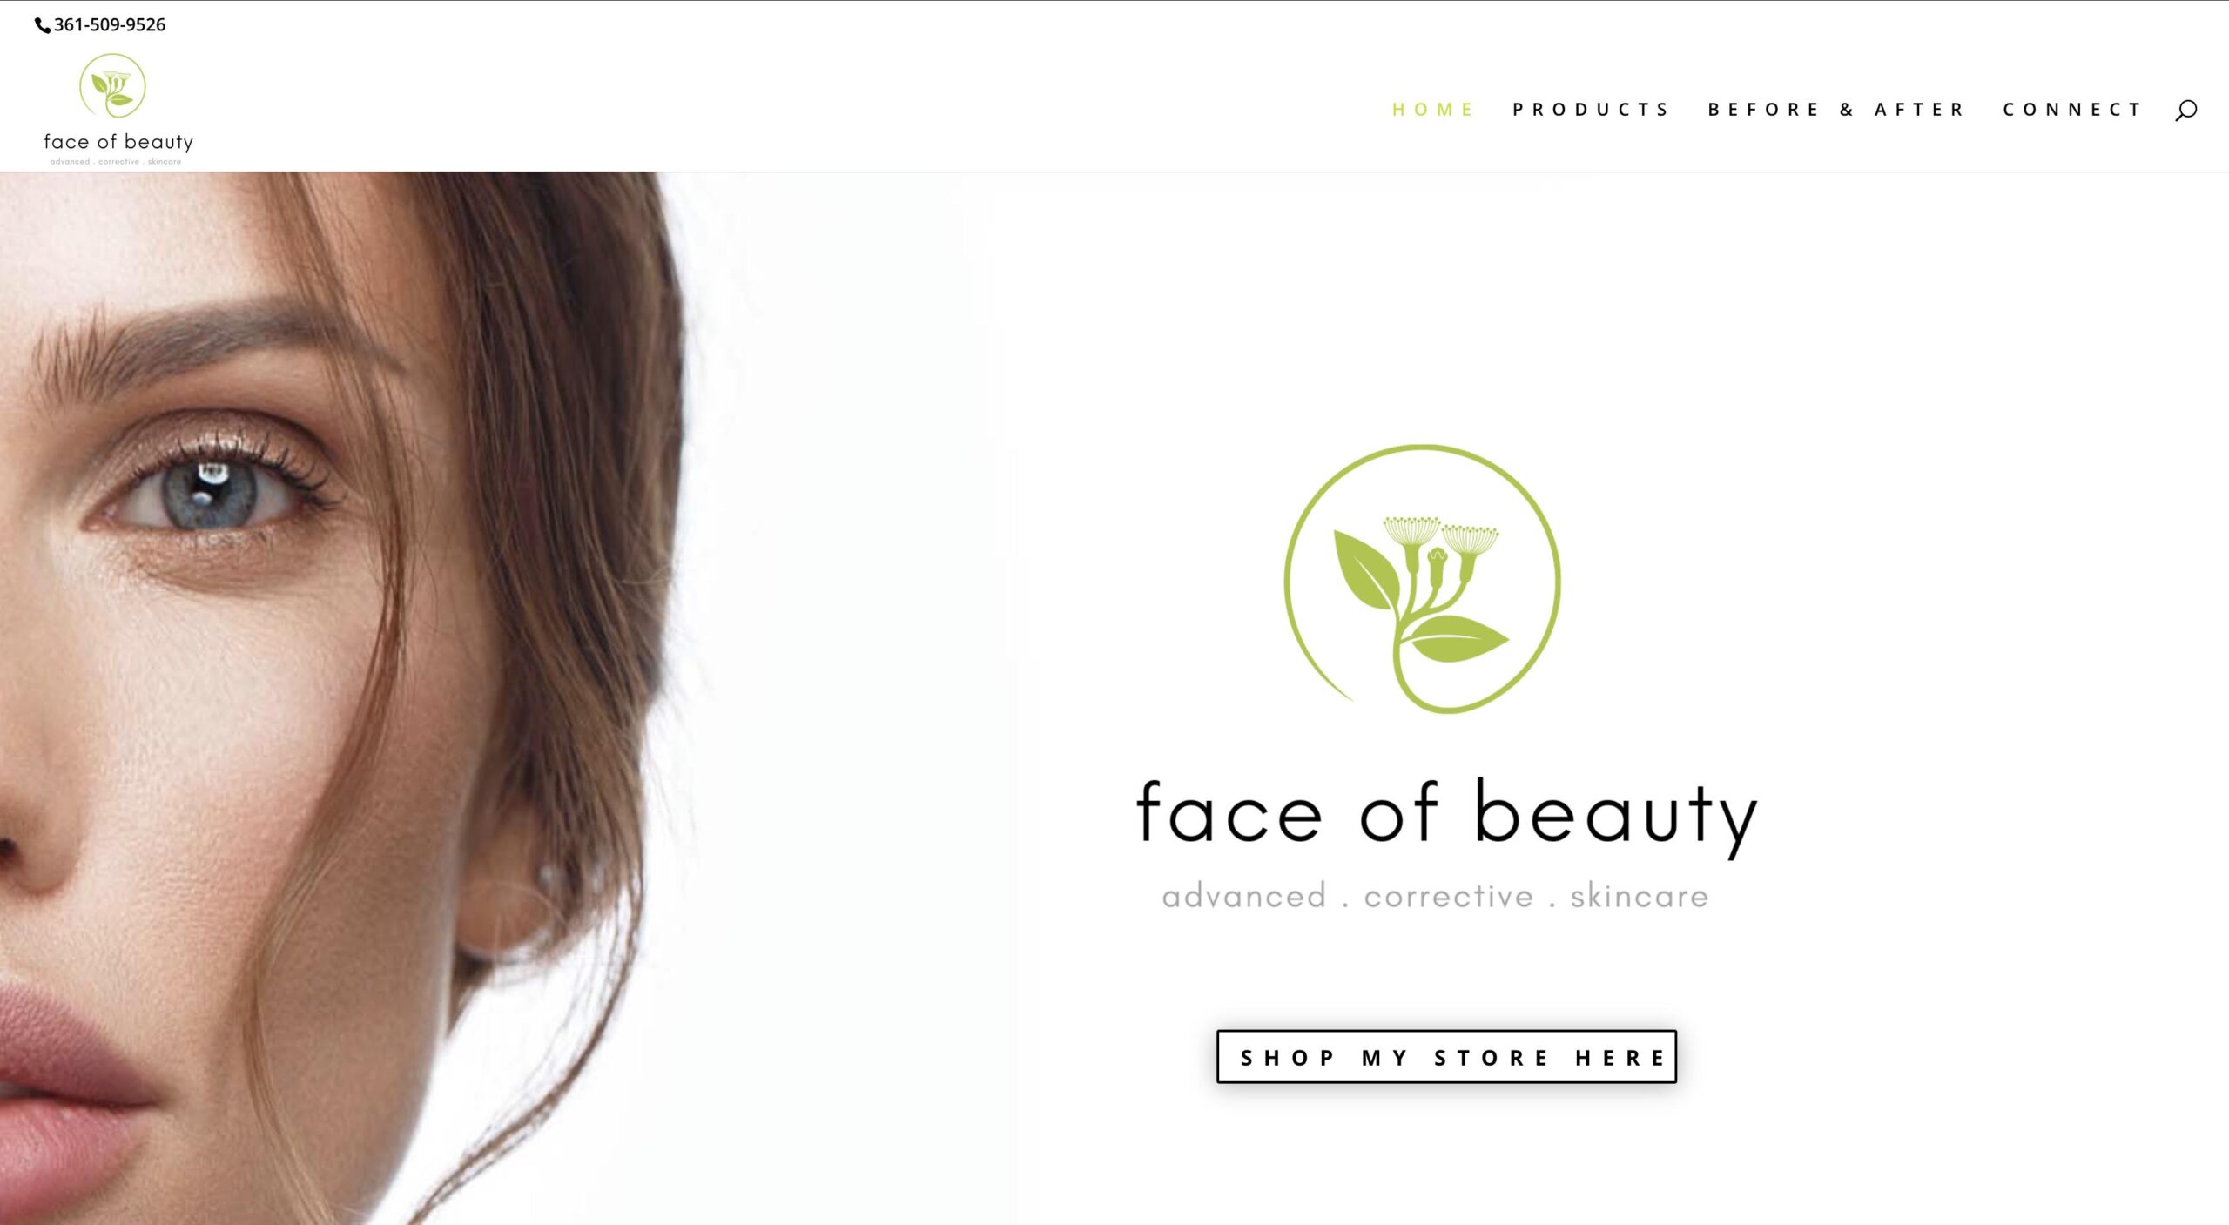2229x1225 pixels.
Task: Click the flower blossoms inside the large logo
Action: point(1441,535)
